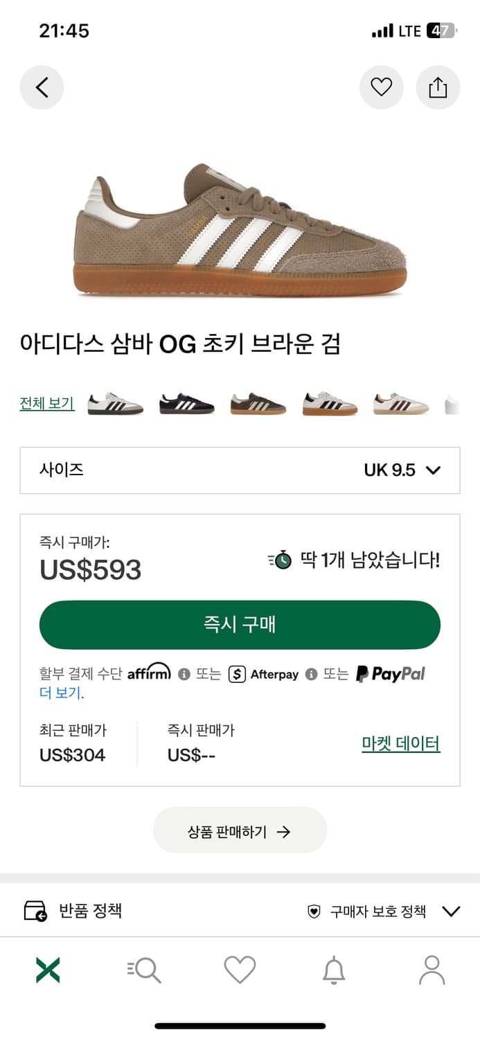Image resolution: width=480 pixels, height=1039 pixels.
Task: Select the StockX home tab
Action: (x=47, y=970)
